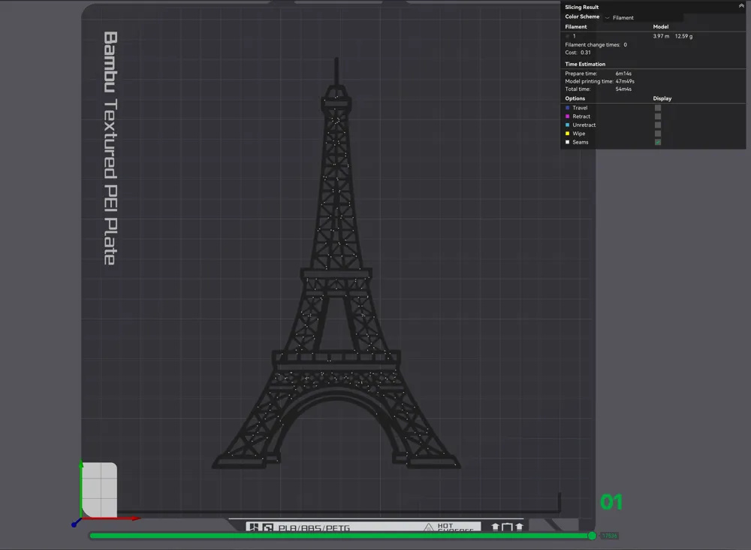Enable Travel display checkbox
Screen dimensions: 751x550
point(658,107)
